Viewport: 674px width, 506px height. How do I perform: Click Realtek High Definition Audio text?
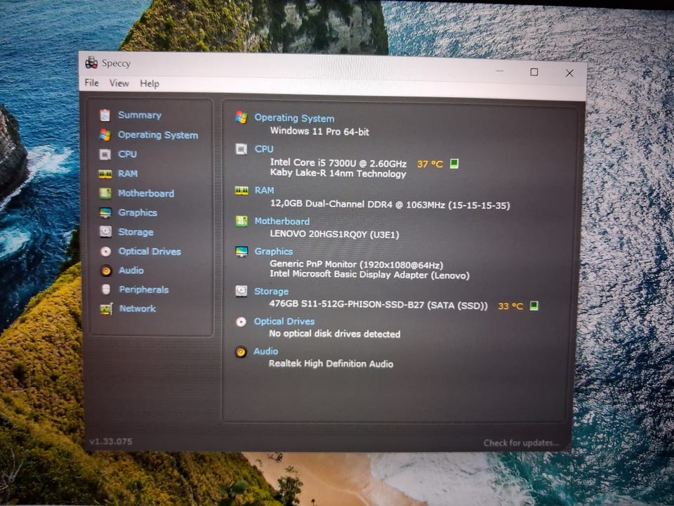point(331,363)
